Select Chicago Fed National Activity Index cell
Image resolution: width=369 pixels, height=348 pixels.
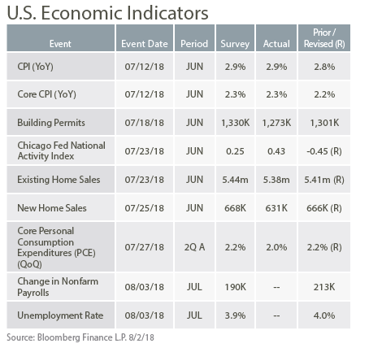tap(60, 150)
